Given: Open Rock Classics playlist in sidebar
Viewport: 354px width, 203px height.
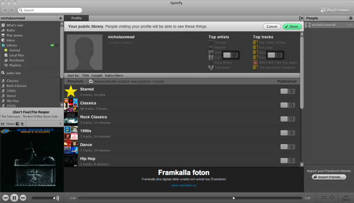Looking at the screenshot, I should [x=16, y=86].
